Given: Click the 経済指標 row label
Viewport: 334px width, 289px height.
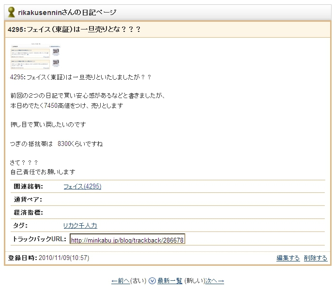Looking at the screenshot, I should (x=28, y=213).
